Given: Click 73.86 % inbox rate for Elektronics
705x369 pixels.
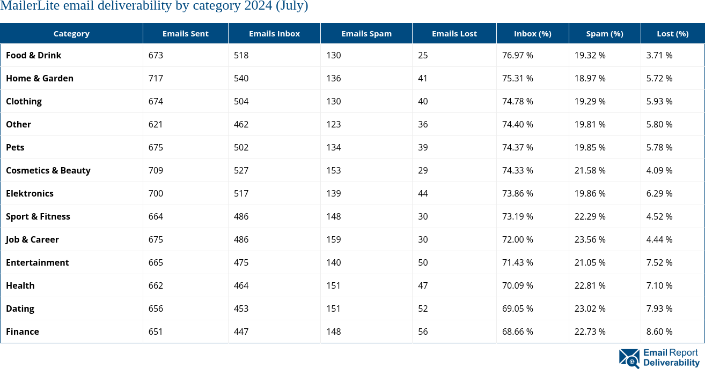Looking at the screenshot, I should [x=518, y=193].
